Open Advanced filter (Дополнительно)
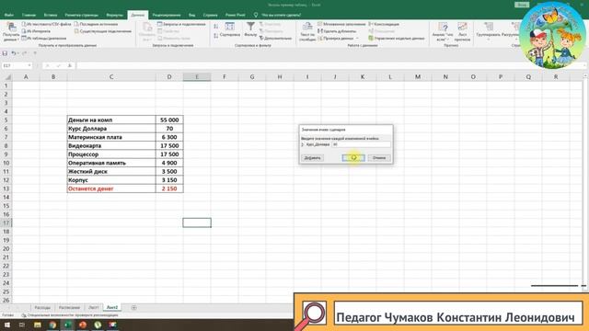This screenshot has height=331, width=589. [x=275, y=39]
